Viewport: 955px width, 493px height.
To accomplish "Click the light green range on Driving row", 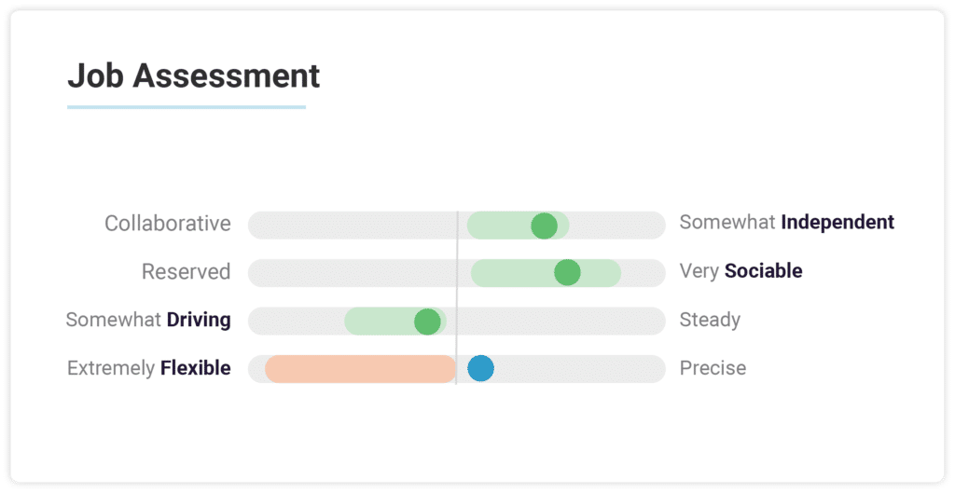I will coord(395,322).
